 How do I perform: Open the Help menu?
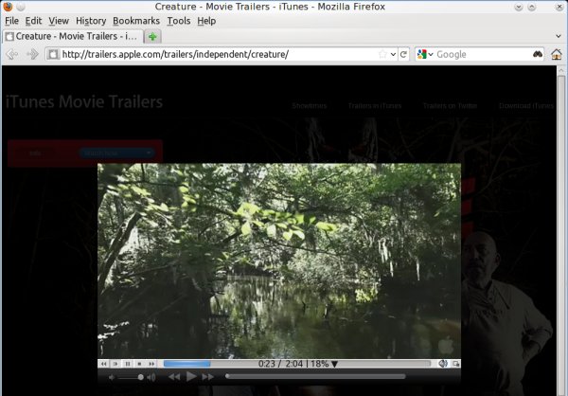click(x=206, y=21)
